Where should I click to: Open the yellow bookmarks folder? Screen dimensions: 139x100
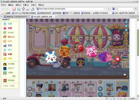(8, 13)
